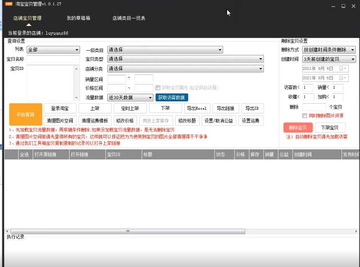Click the 标题 column header

click(178, 154)
